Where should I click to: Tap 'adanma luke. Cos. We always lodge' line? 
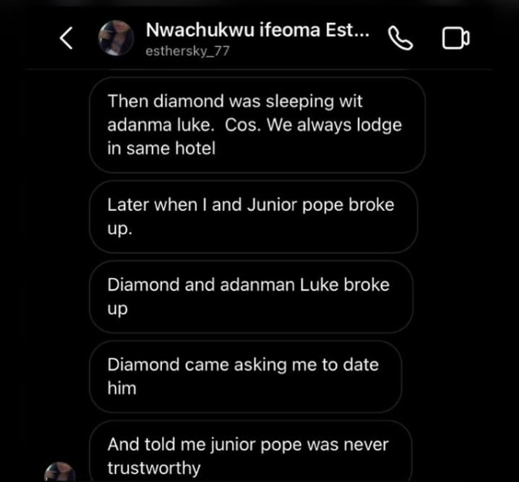254,125
